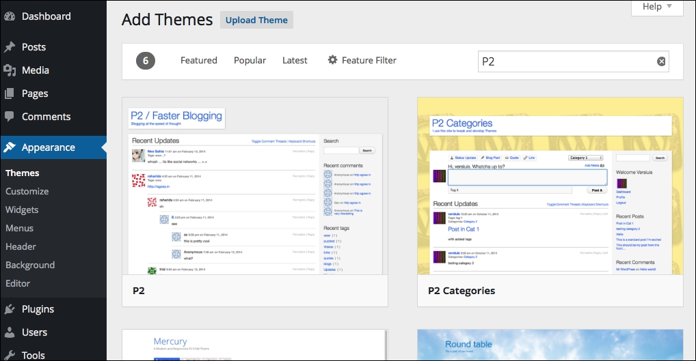The width and height of the screenshot is (696, 361).
Task: Select the P2 theme screenshot
Action: [x=255, y=186]
